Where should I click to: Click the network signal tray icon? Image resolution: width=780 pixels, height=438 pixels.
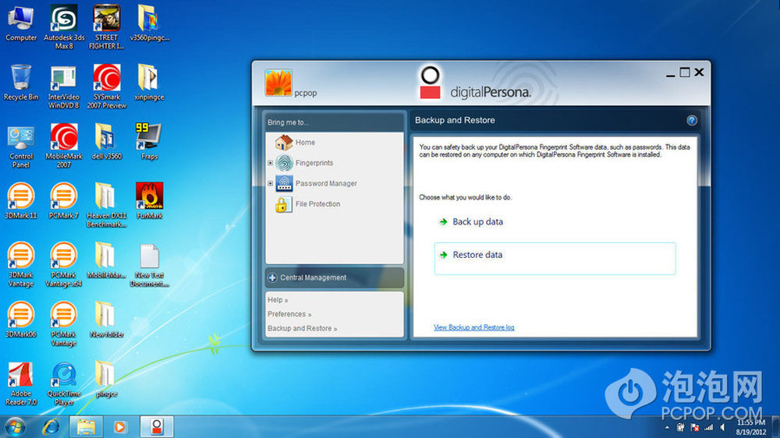click(x=708, y=428)
